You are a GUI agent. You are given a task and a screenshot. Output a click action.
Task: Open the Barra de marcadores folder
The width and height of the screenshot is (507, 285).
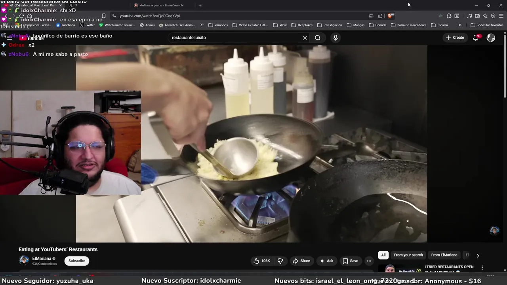click(408, 25)
